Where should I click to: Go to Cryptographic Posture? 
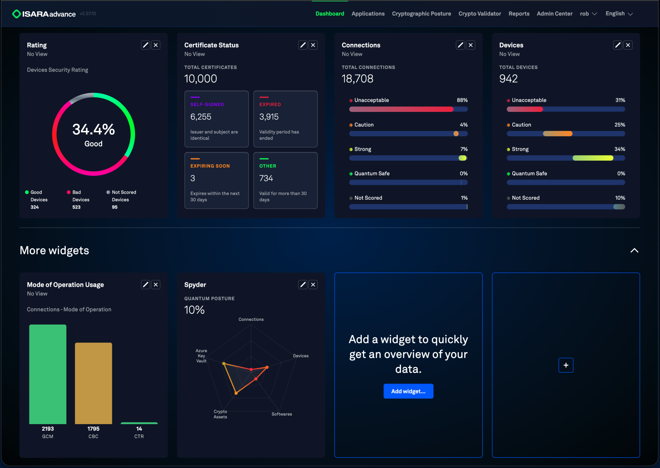click(421, 14)
